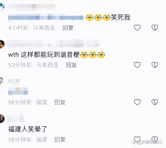
Task: Like the 笑死我 comment with the heart
Action: pos(137,28)
